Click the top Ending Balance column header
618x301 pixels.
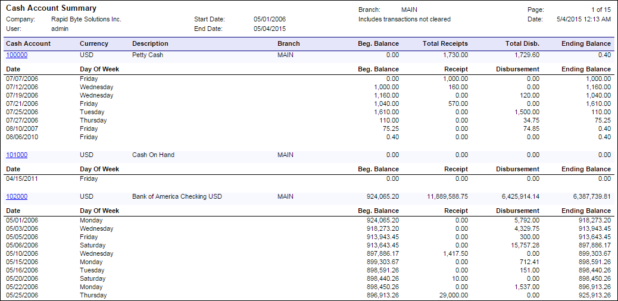point(586,43)
